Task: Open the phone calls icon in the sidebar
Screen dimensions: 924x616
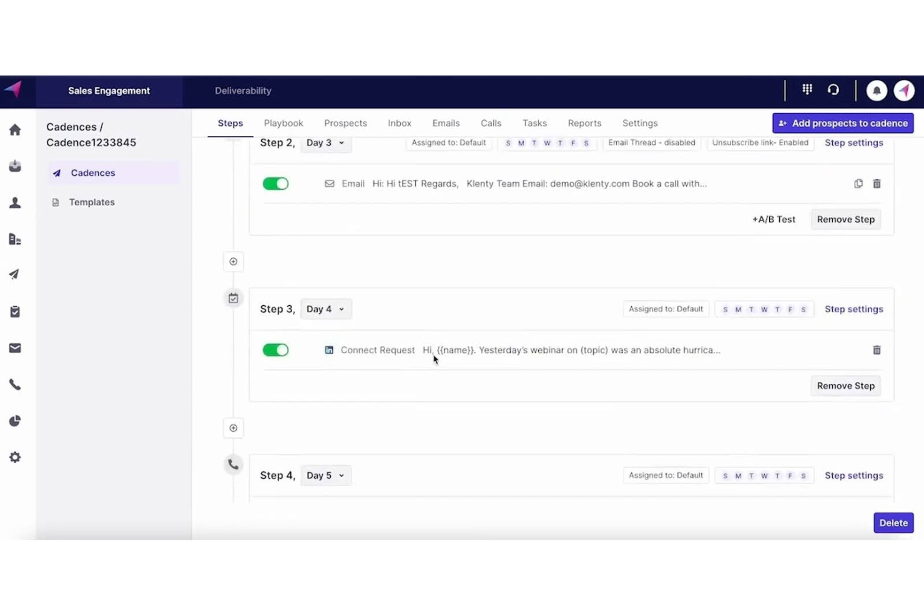Action: (14, 384)
